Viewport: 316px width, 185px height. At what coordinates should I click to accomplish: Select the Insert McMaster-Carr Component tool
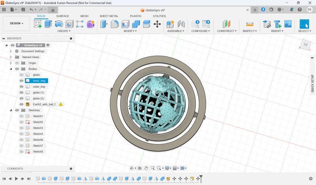[x=278, y=24]
